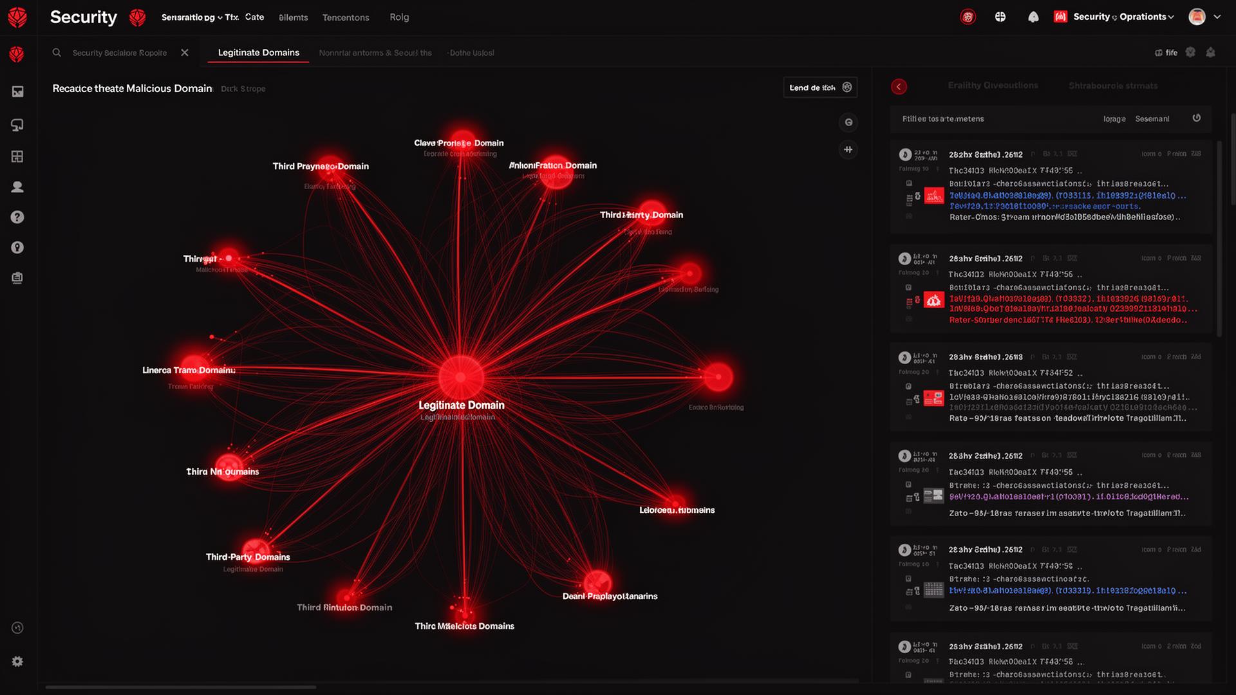Click the Security shield logo in the top-left corner

pyautogui.click(x=17, y=17)
